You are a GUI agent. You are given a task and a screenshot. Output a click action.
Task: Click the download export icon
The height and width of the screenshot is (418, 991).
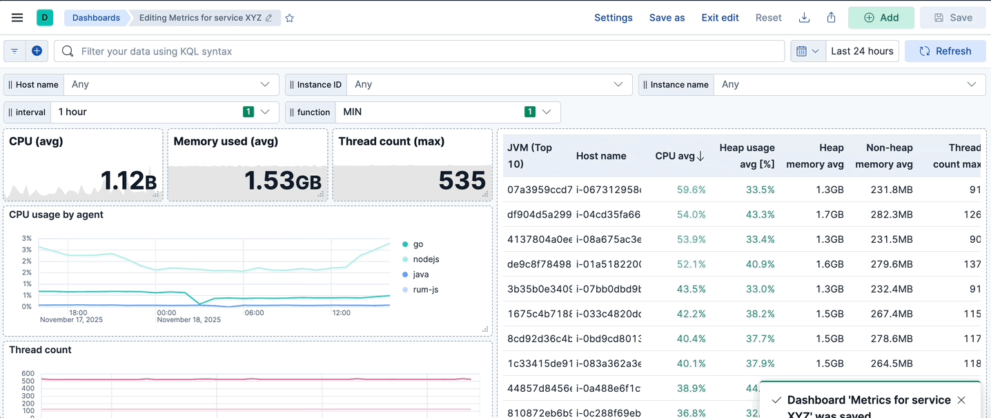[804, 18]
